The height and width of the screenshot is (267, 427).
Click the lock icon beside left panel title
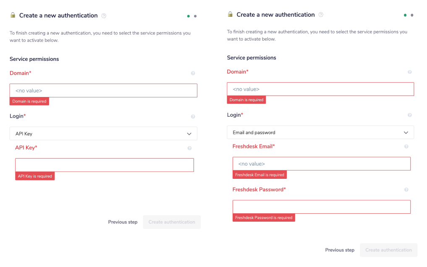coord(12,15)
